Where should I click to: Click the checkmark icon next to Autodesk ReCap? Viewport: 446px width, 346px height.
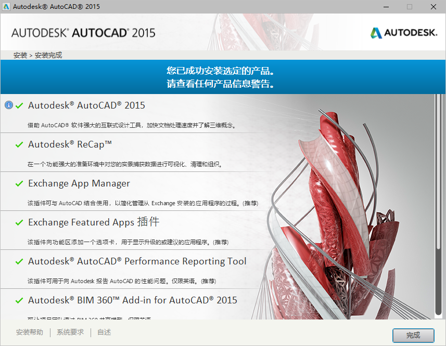pos(19,144)
